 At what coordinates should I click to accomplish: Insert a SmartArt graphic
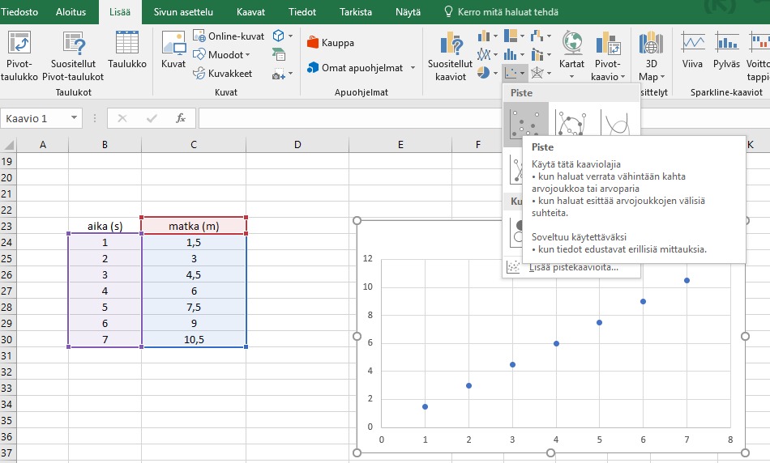pyautogui.click(x=279, y=54)
